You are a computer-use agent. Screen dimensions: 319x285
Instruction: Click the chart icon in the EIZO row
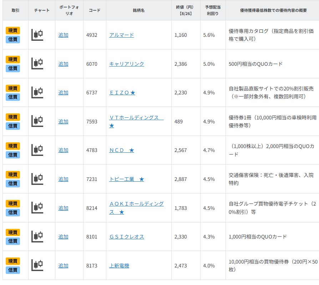coord(37,93)
